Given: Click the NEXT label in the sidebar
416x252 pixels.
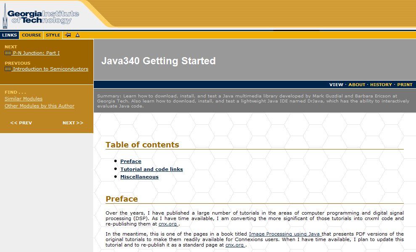Looking at the screenshot, I should [11, 47].
